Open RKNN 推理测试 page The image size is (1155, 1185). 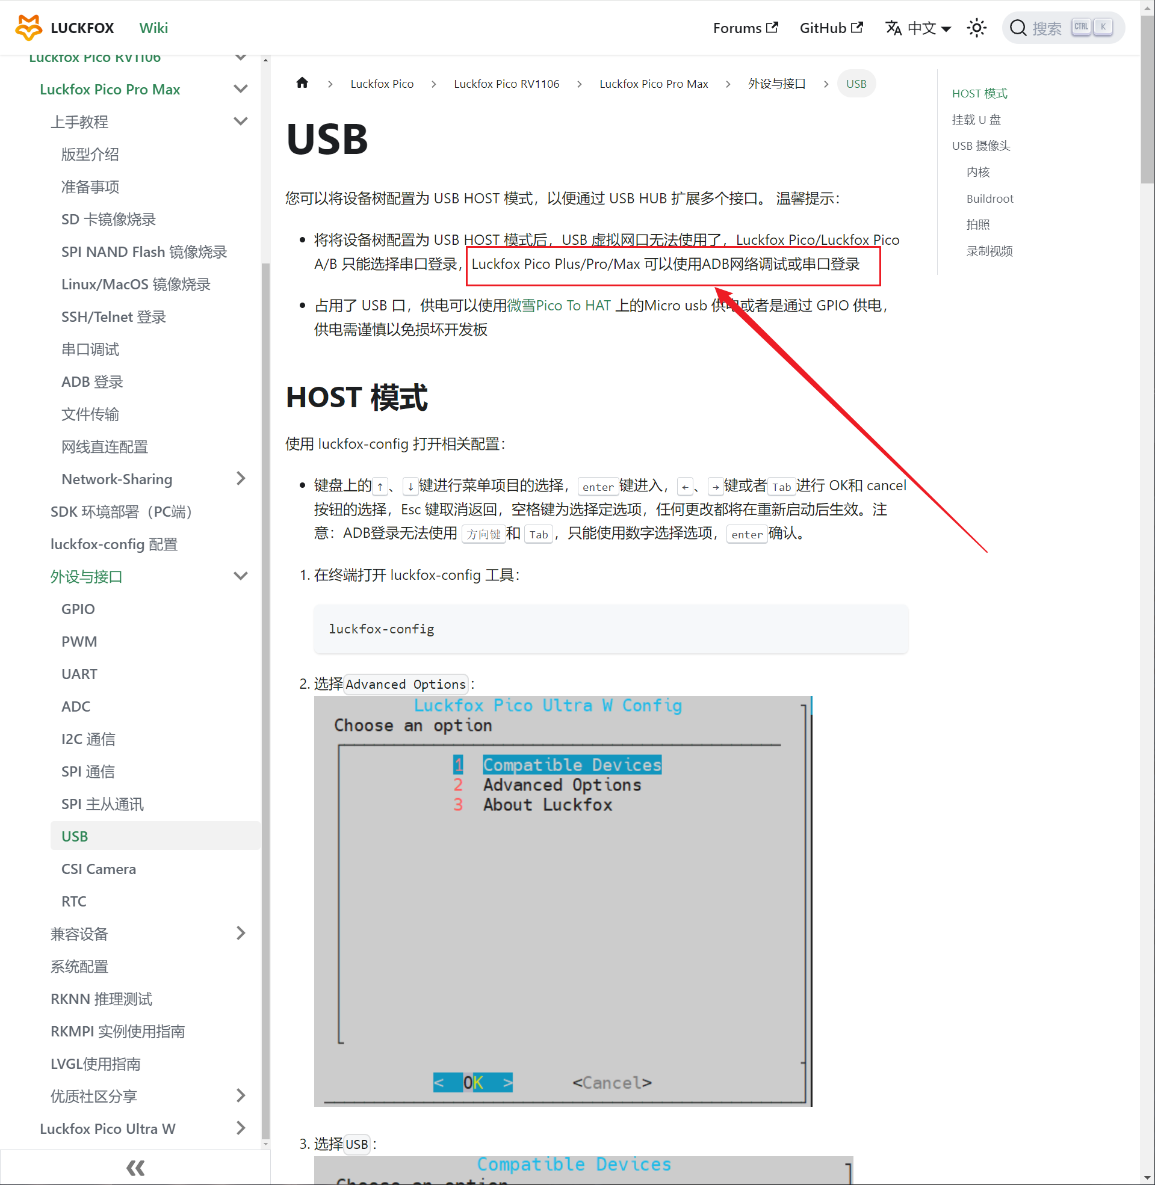coord(101,999)
